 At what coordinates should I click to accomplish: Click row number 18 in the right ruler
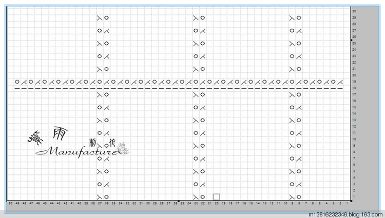[354, 88]
